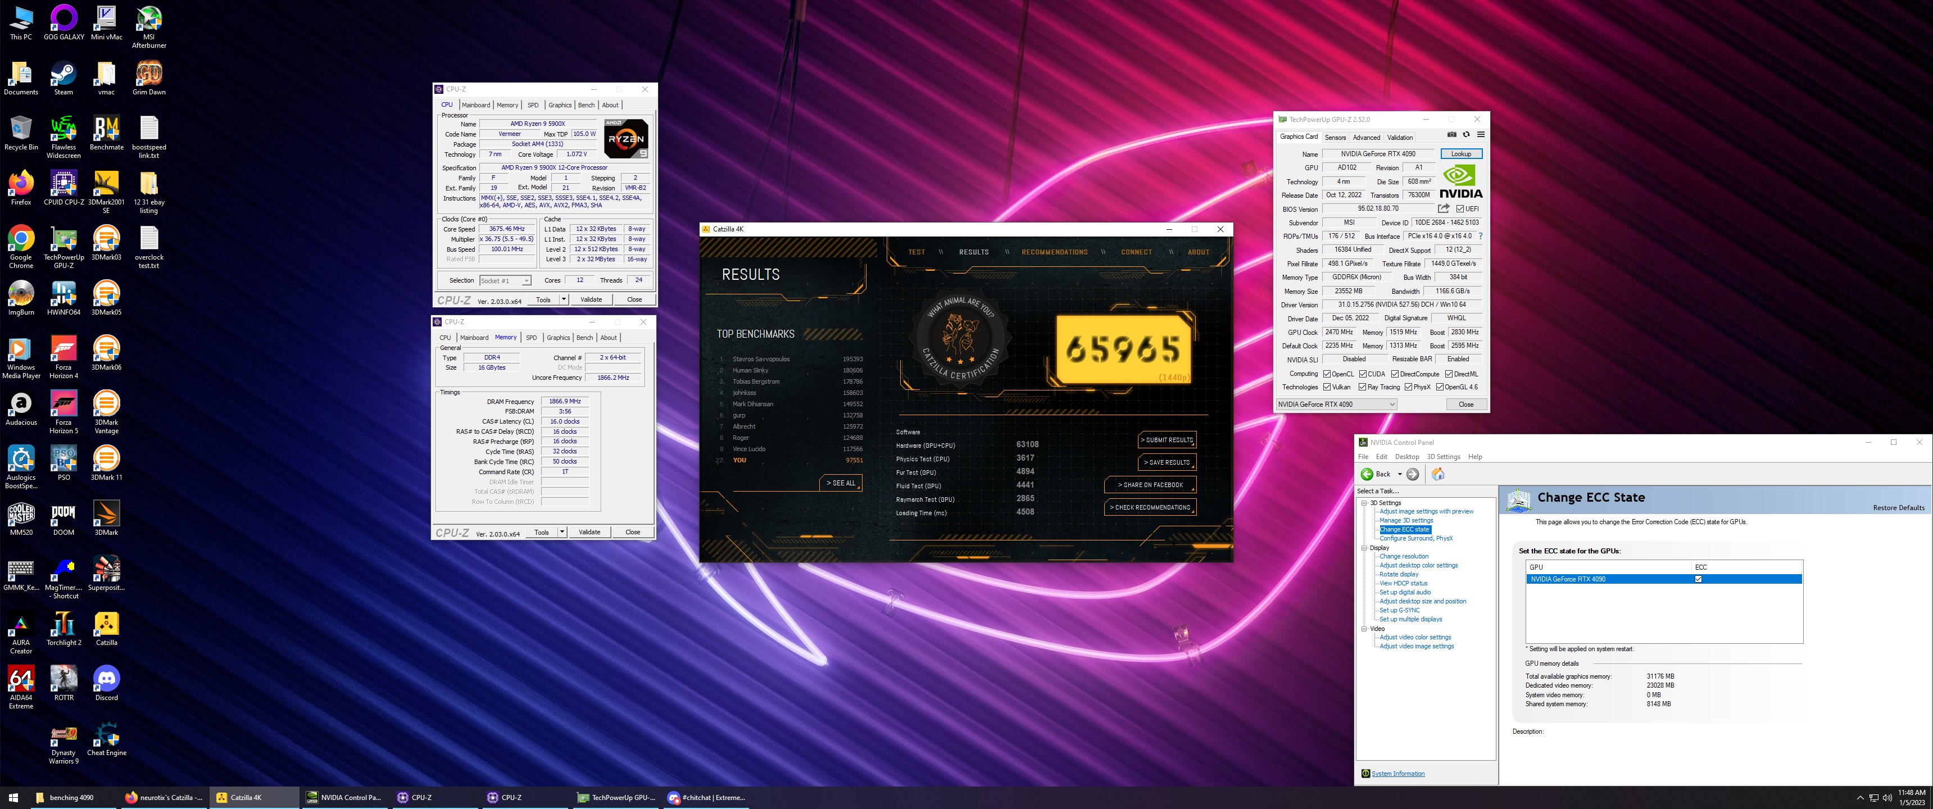Open the Back history dropdown arrow
This screenshot has height=809, width=1933.
1400,474
